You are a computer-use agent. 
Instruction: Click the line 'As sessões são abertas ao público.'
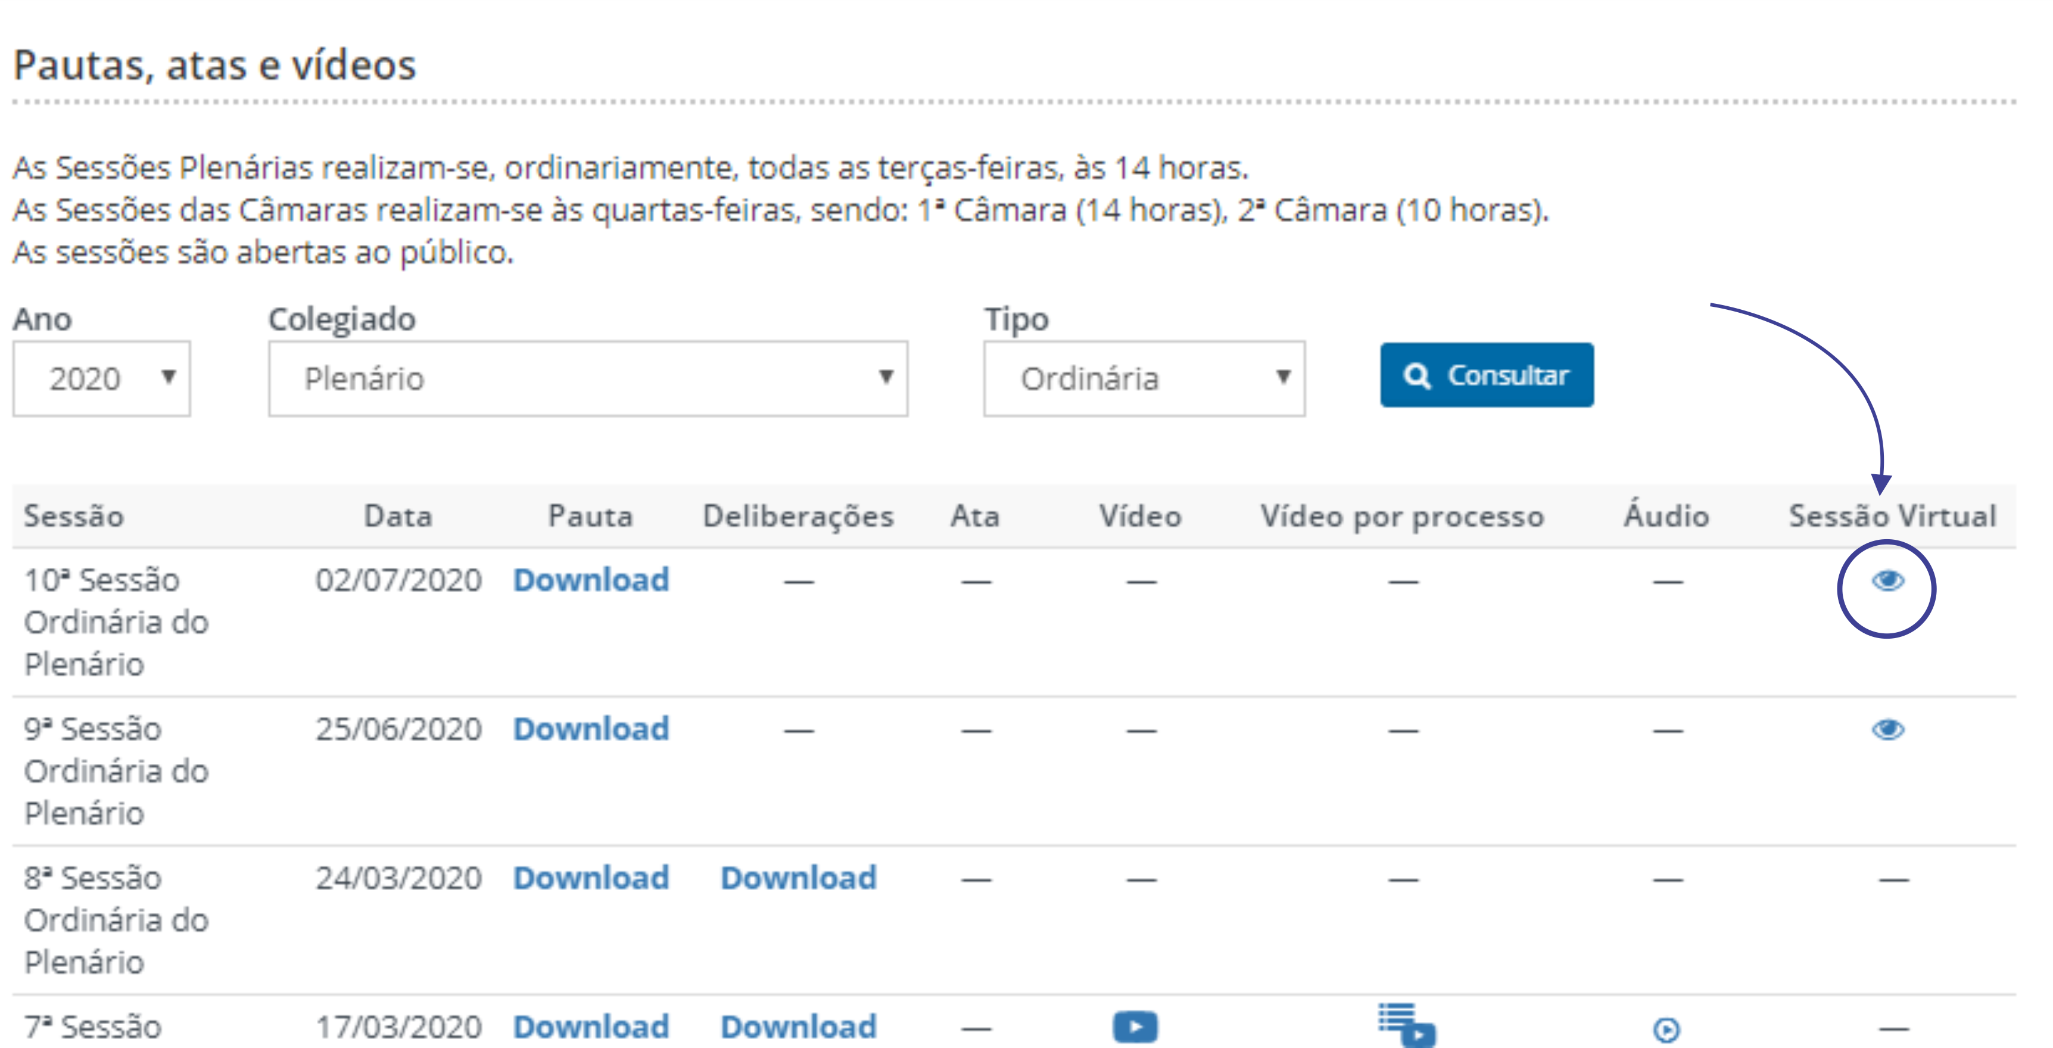coord(263,253)
